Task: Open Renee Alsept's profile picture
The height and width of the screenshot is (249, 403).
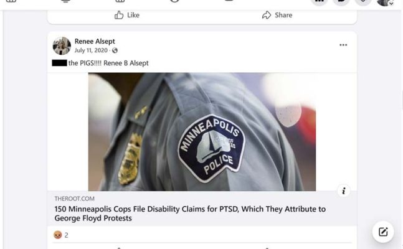Action: pyautogui.click(x=62, y=45)
